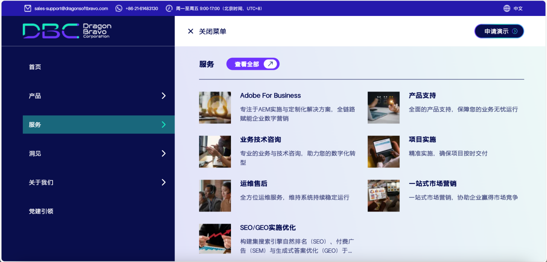Open the SEO/GEO实施优化 service link
The width and height of the screenshot is (547, 262).
pyautogui.click(x=268, y=227)
